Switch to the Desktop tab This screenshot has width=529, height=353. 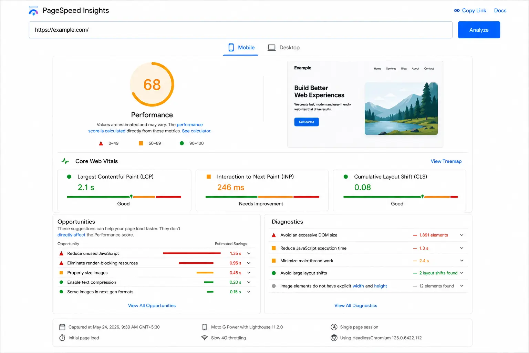tap(284, 48)
